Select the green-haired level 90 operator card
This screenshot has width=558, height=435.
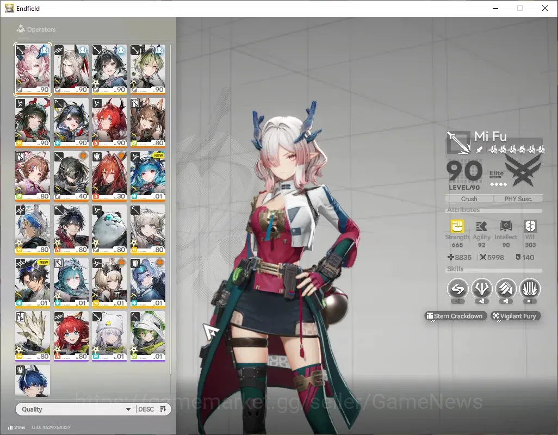(148, 69)
